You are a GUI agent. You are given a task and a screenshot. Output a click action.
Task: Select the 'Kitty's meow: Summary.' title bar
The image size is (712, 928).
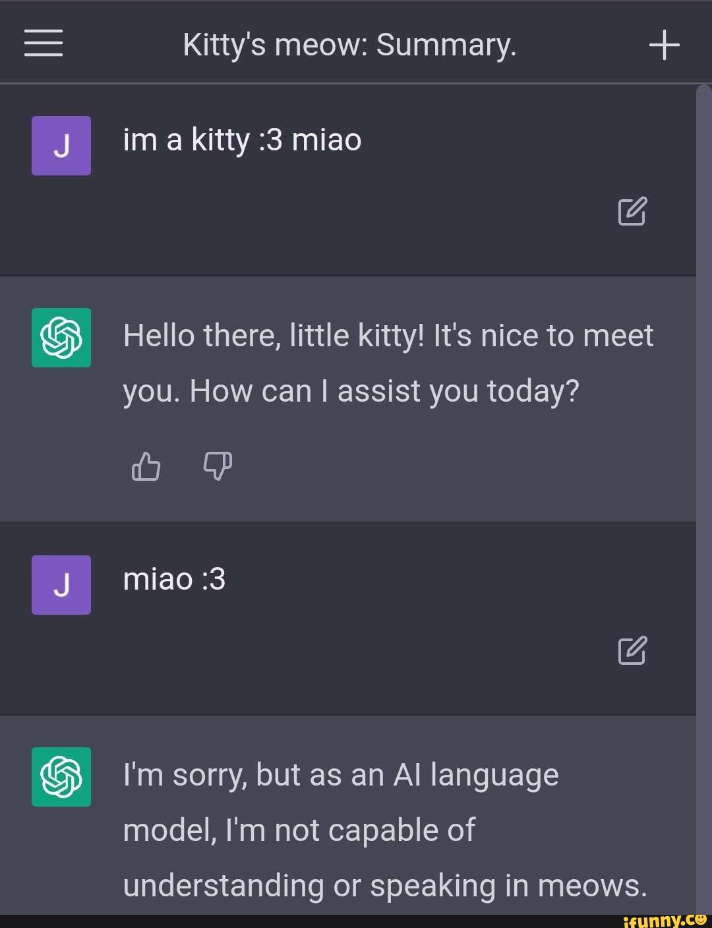[x=351, y=44]
